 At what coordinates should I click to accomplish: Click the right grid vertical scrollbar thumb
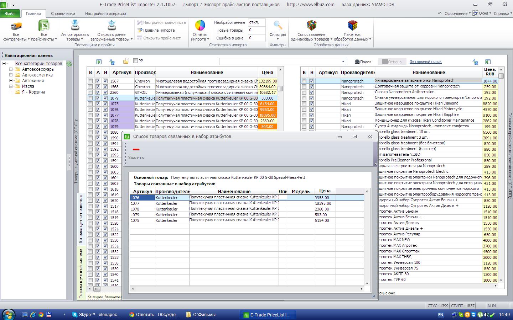tap(501, 76)
